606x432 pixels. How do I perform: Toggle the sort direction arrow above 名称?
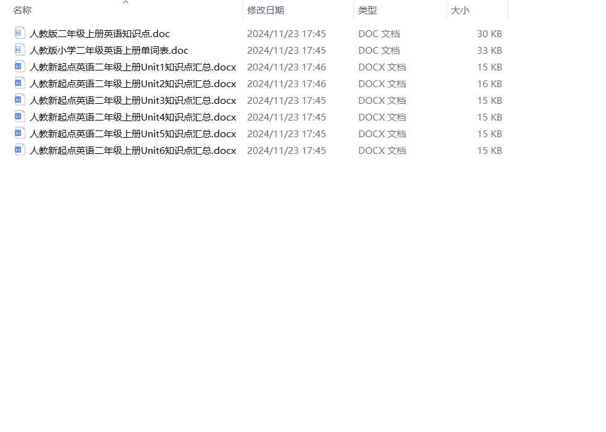click(125, 2)
